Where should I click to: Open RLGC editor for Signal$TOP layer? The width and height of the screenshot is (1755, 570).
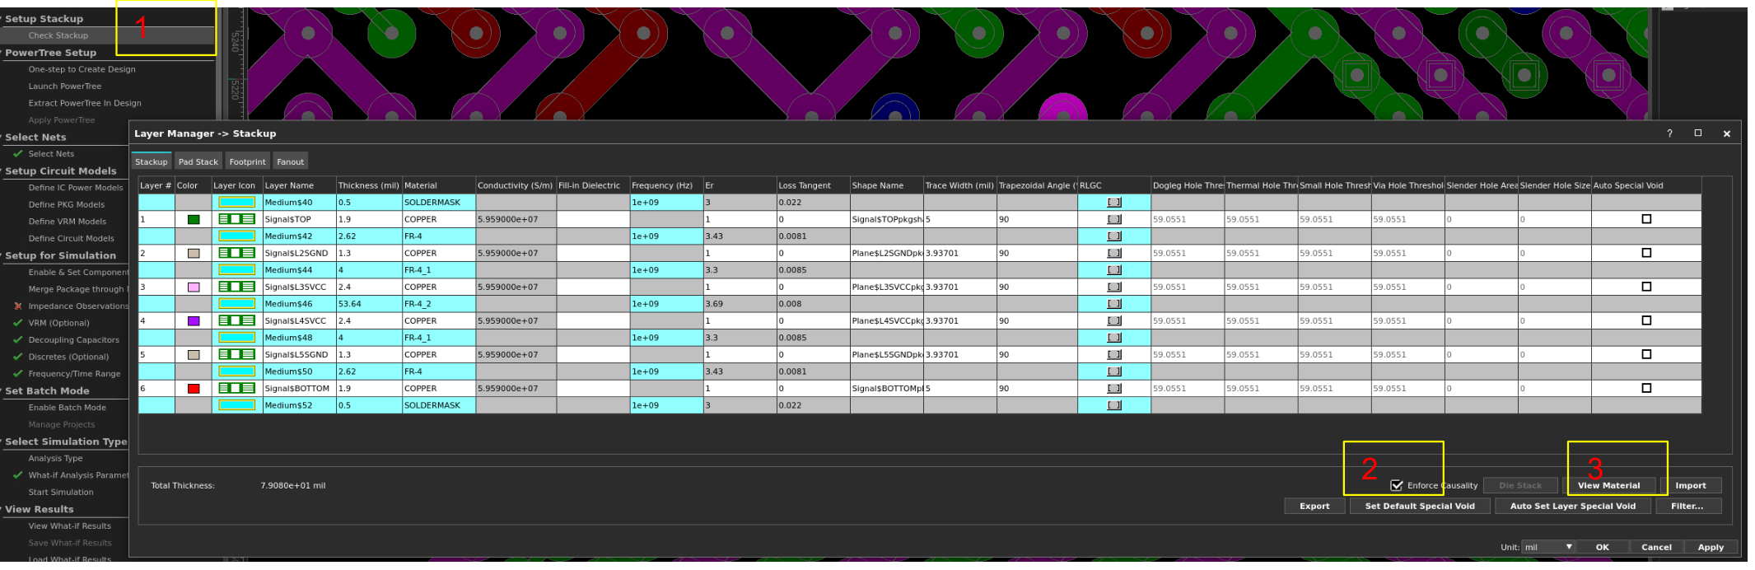(1114, 219)
